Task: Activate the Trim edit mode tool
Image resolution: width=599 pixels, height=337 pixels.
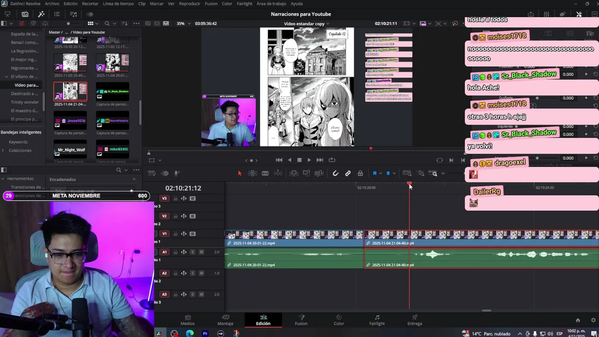Action: pyautogui.click(x=252, y=173)
